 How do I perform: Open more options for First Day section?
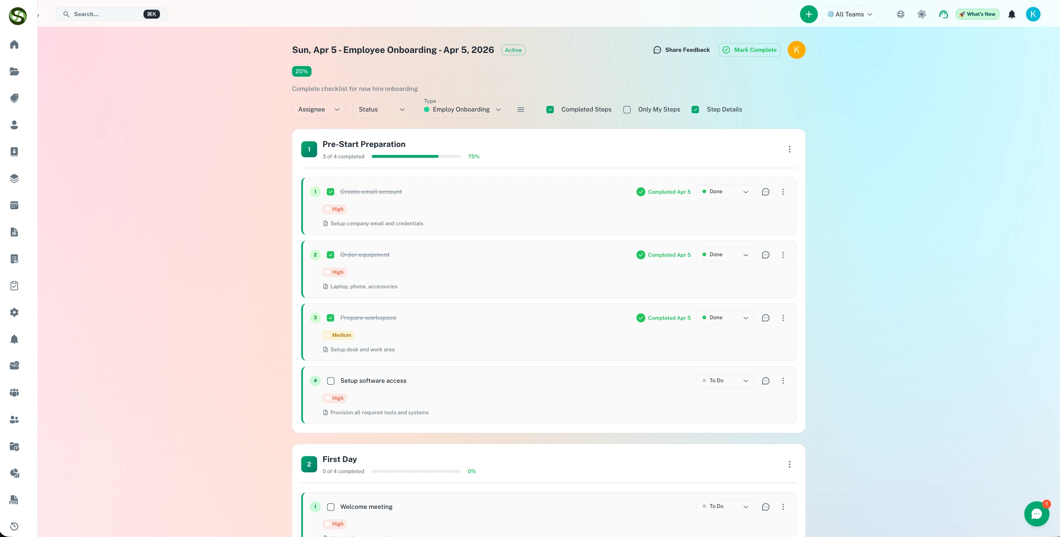tap(790, 464)
